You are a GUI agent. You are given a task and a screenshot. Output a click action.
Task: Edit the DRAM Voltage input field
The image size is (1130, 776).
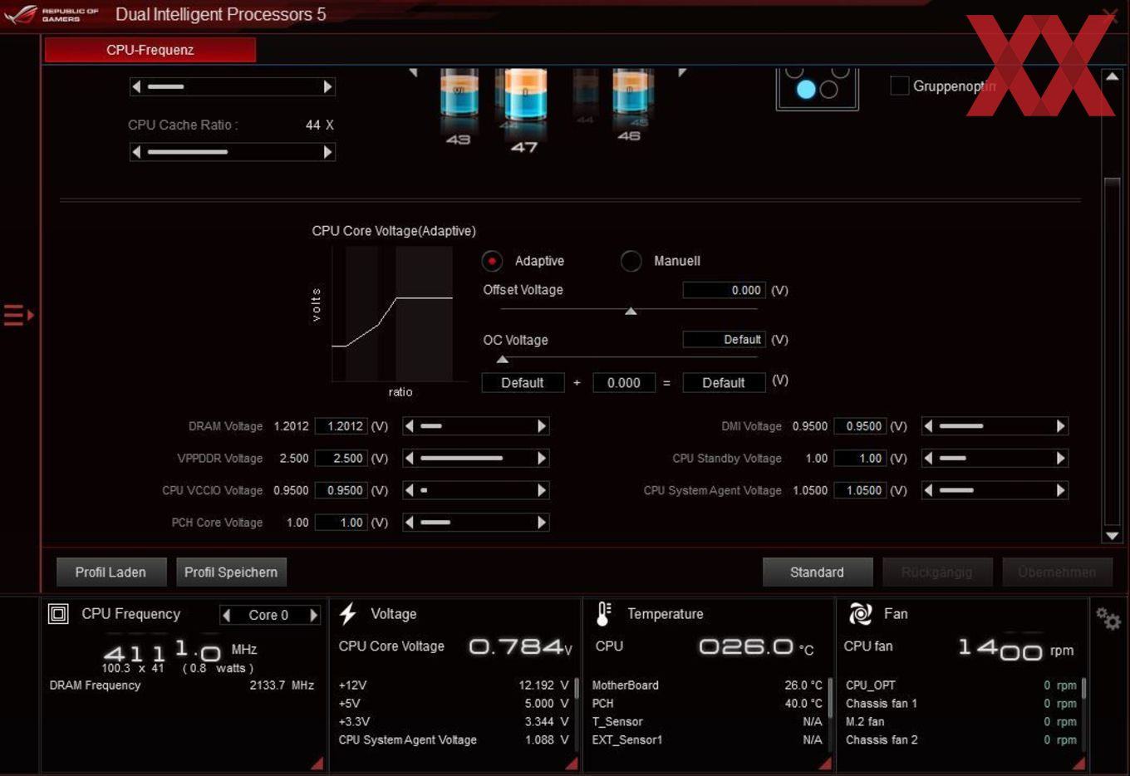coord(341,426)
